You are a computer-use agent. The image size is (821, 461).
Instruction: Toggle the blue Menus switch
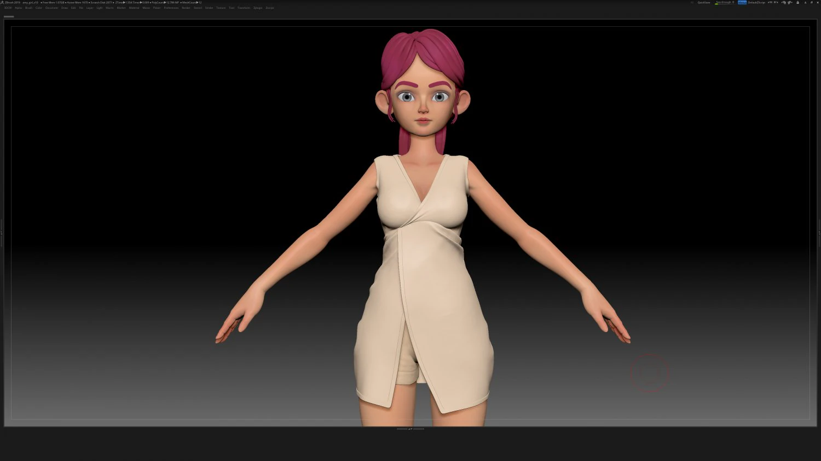742,2
